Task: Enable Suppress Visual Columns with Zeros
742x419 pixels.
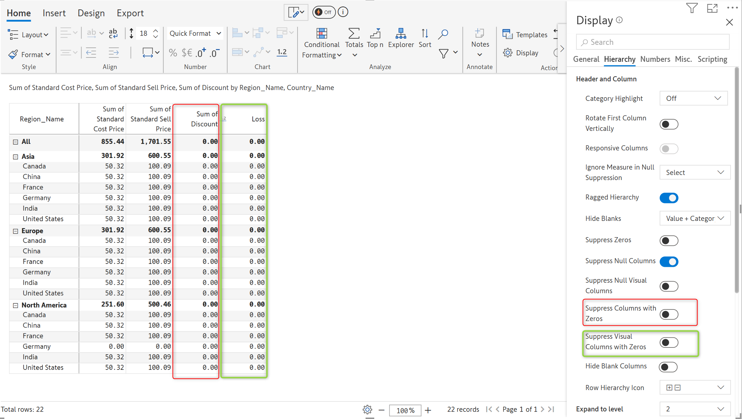Action: (x=669, y=342)
